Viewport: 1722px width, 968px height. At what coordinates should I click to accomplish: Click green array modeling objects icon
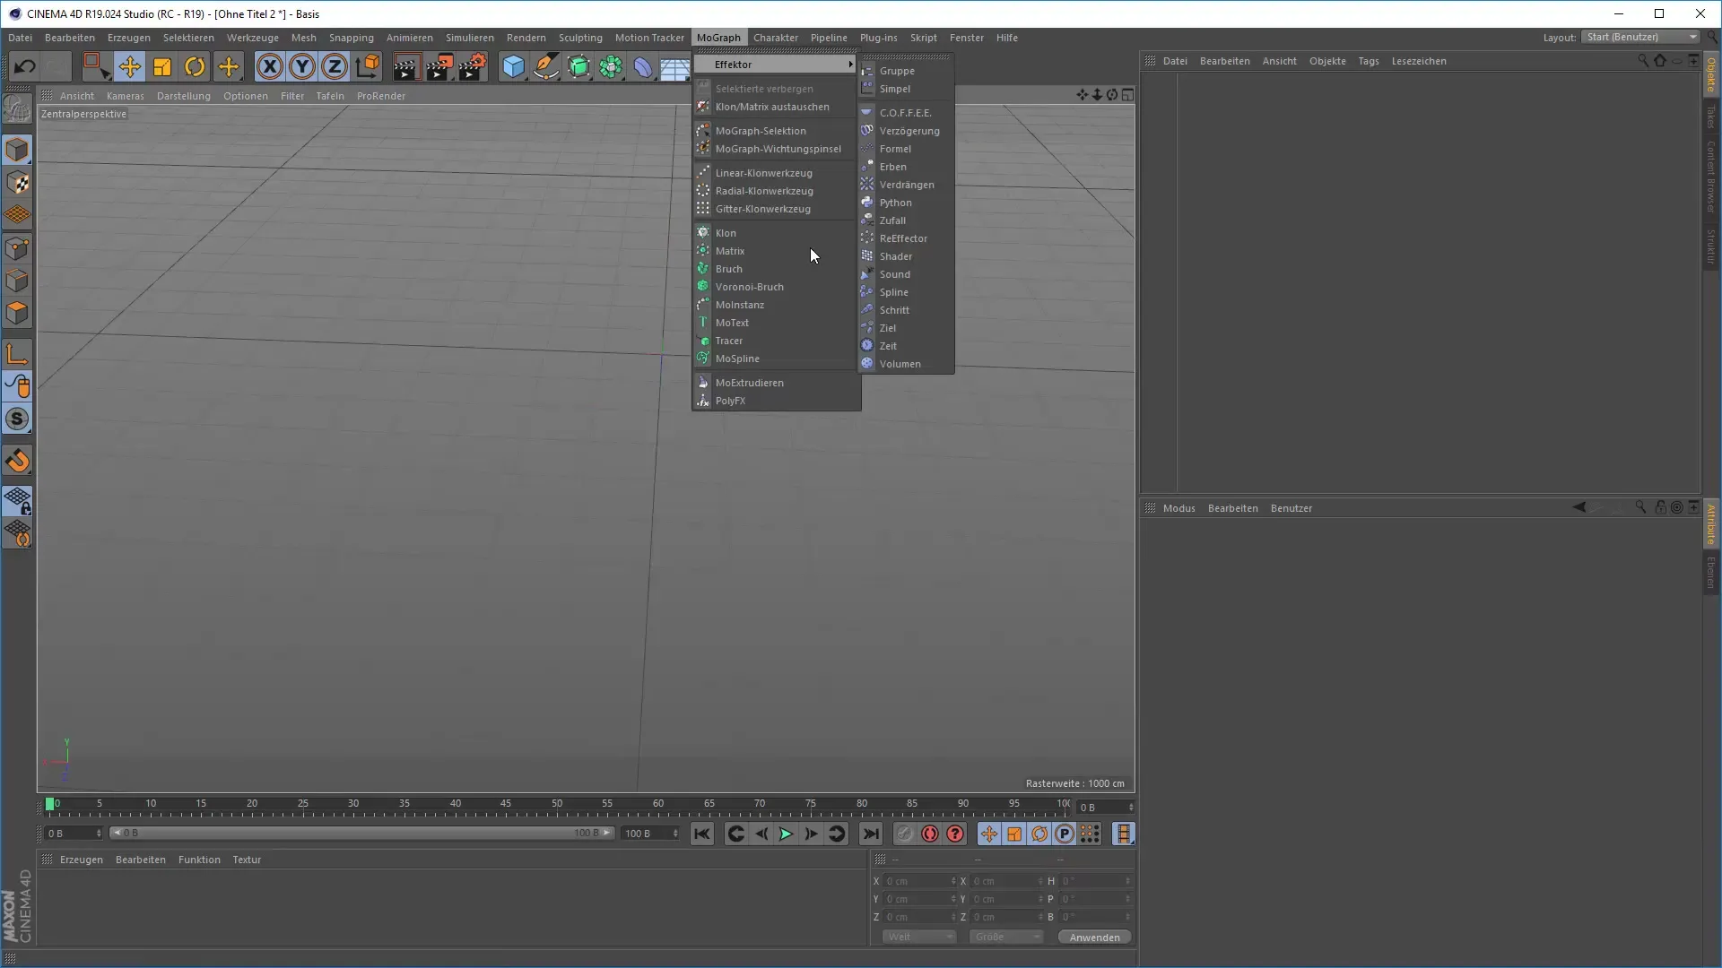pyautogui.click(x=611, y=66)
